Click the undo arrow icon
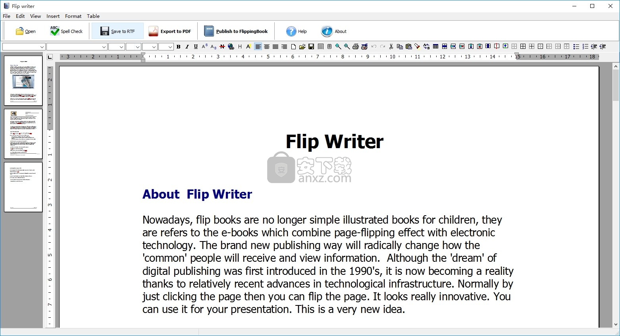This screenshot has width=620, height=336. point(374,47)
